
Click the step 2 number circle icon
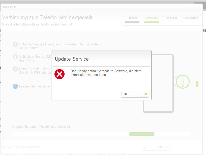15,57
